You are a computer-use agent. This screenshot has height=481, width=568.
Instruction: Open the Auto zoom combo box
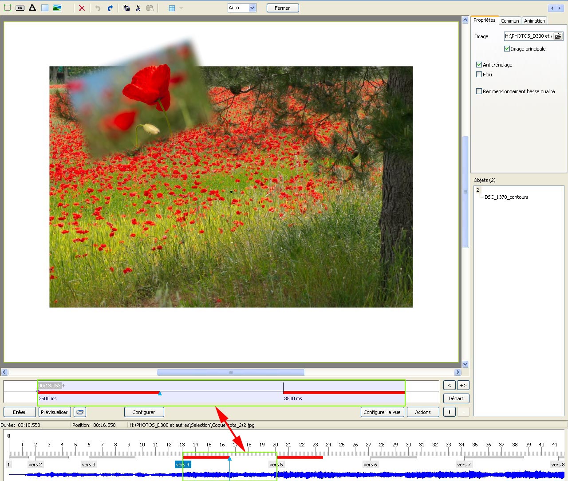(x=242, y=8)
